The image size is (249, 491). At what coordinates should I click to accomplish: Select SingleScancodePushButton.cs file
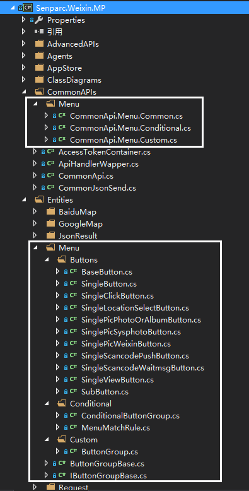[x=135, y=356]
